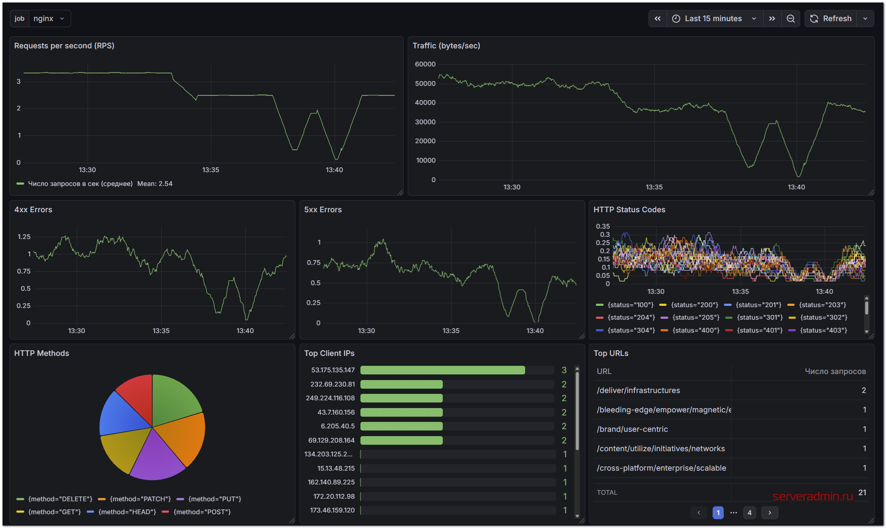Shift time range backward with double-left arrow
This screenshot has height=528, width=886.
[657, 19]
